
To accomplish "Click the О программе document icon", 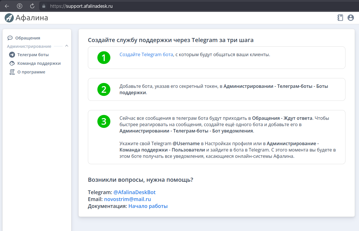I will click(12, 72).
